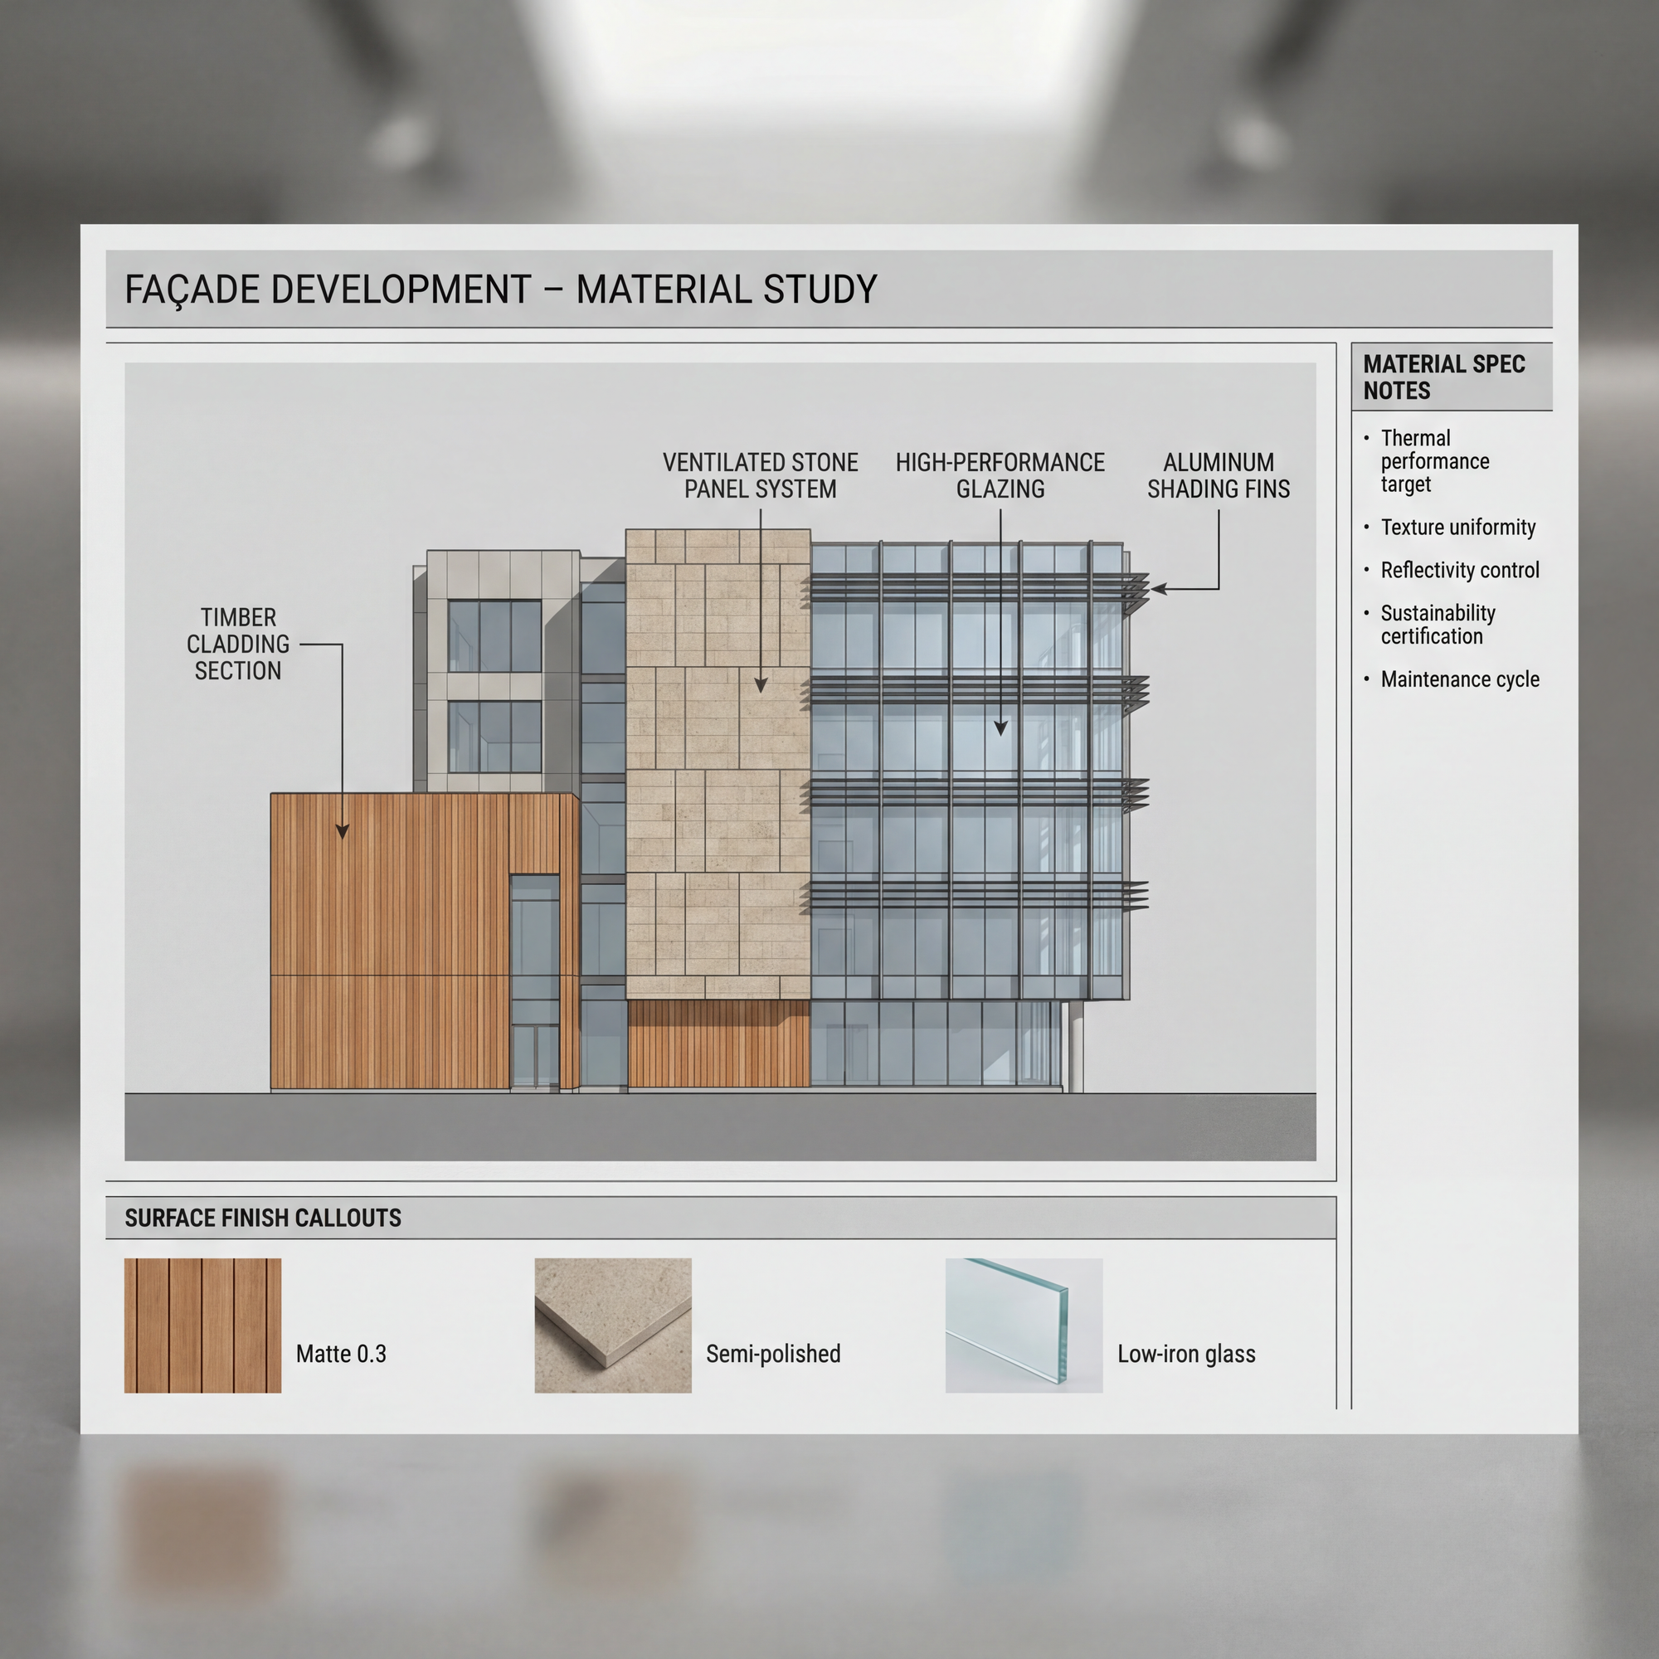
Task: Select the 'Semi-polished' finish label
Action: point(773,1355)
